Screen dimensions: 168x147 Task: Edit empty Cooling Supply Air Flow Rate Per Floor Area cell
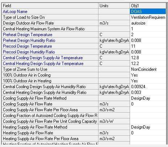148,110
